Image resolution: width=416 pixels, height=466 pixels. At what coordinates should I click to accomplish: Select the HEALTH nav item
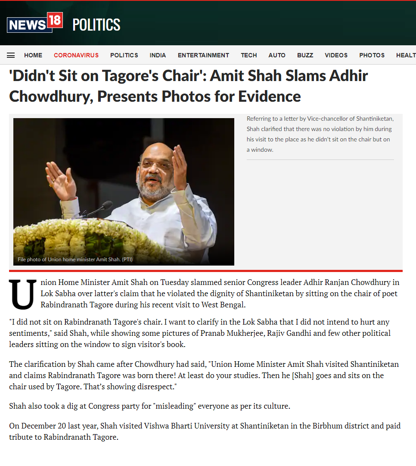406,55
